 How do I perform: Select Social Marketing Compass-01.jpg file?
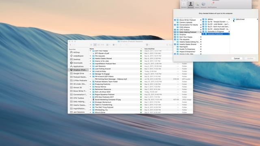pyautogui.click(x=108, y=100)
